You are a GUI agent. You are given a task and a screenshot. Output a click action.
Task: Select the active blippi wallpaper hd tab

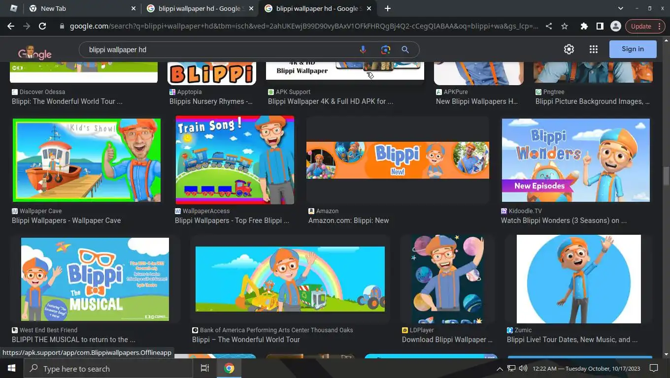(x=318, y=8)
